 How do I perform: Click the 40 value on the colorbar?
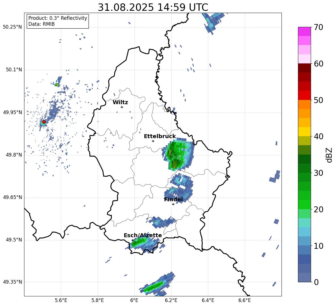(x=318, y=136)
